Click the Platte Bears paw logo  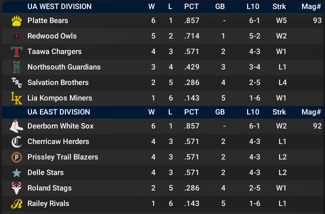[x=16, y=21]
